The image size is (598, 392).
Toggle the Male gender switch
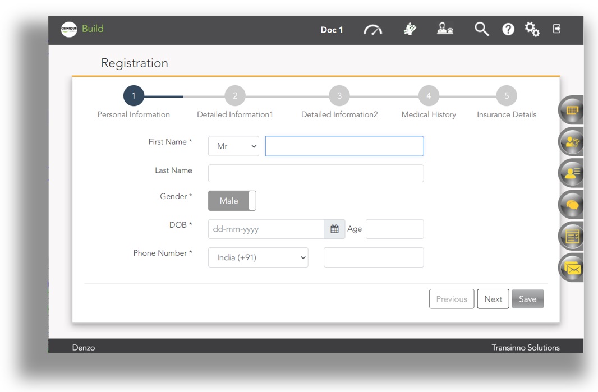(x=232, y=201)
